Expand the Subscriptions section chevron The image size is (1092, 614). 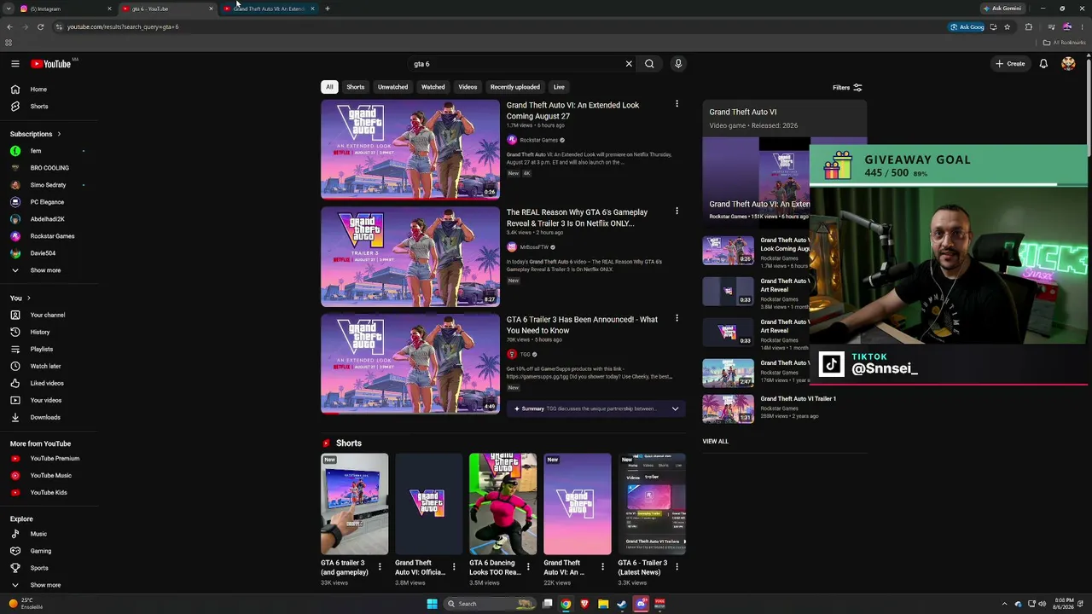[59, 134]
